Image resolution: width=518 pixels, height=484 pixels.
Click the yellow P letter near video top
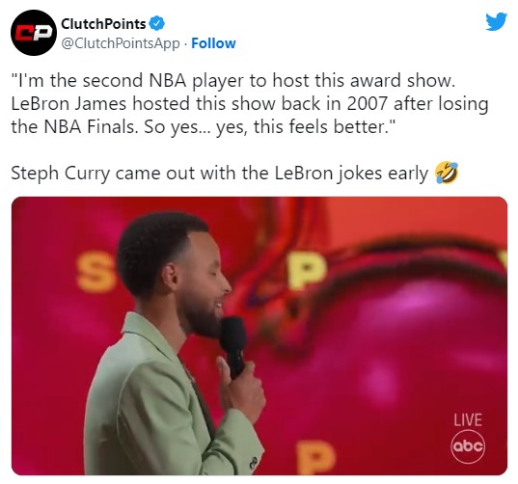[x=308, y=270]
